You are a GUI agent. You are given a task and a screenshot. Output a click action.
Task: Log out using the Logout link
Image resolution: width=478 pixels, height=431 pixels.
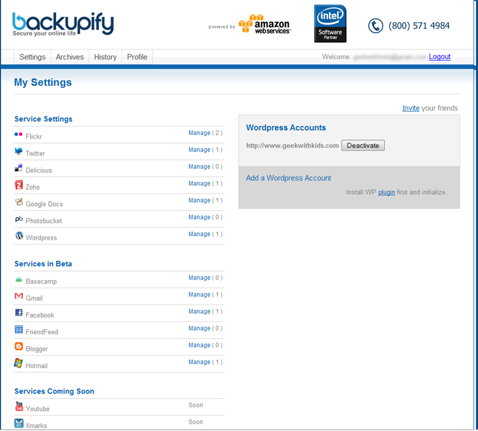(x=439, y=57)
